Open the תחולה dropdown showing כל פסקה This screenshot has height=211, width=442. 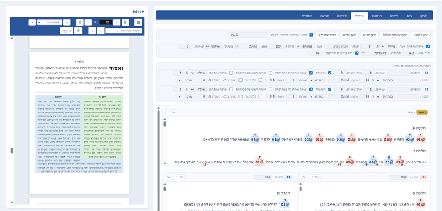[x=375, y=53]
